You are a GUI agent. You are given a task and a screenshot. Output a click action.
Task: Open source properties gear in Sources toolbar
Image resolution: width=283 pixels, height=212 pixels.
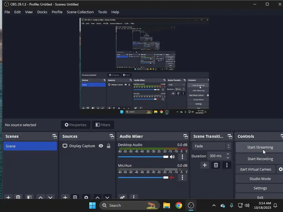point(86,197)
